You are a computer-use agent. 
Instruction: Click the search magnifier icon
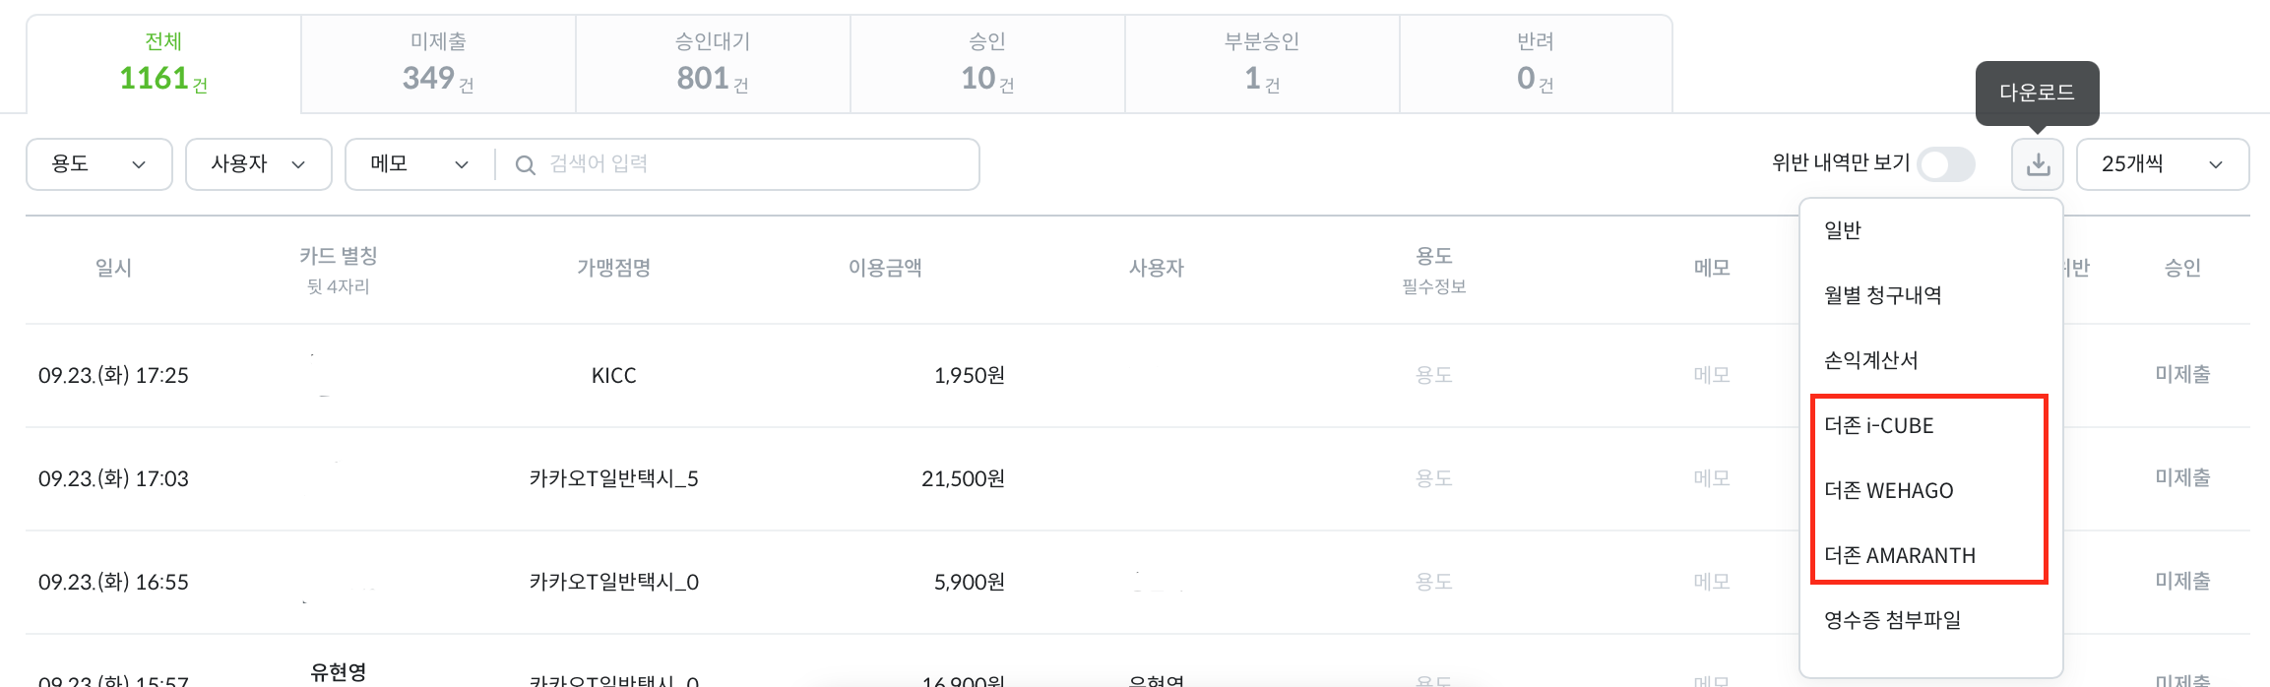pos(526,165)
